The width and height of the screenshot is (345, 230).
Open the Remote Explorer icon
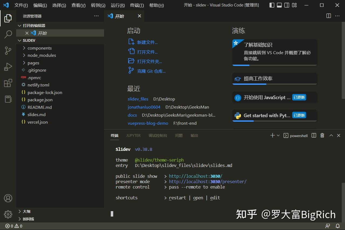tap(8, 99)
